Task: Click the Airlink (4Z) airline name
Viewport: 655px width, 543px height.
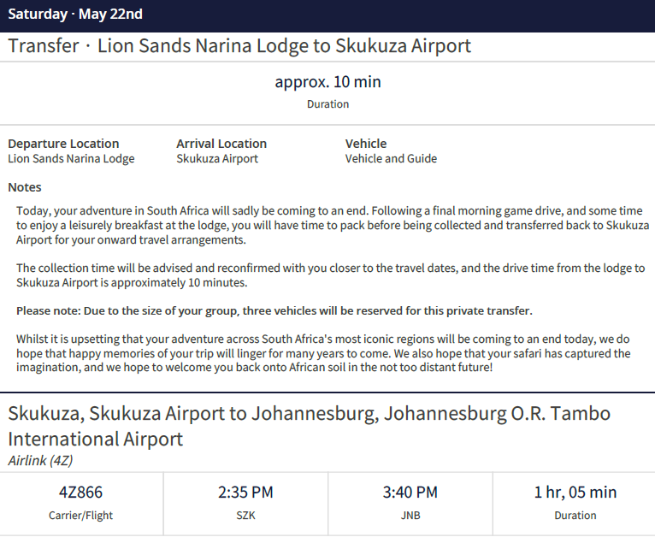Action: (40, 461)
